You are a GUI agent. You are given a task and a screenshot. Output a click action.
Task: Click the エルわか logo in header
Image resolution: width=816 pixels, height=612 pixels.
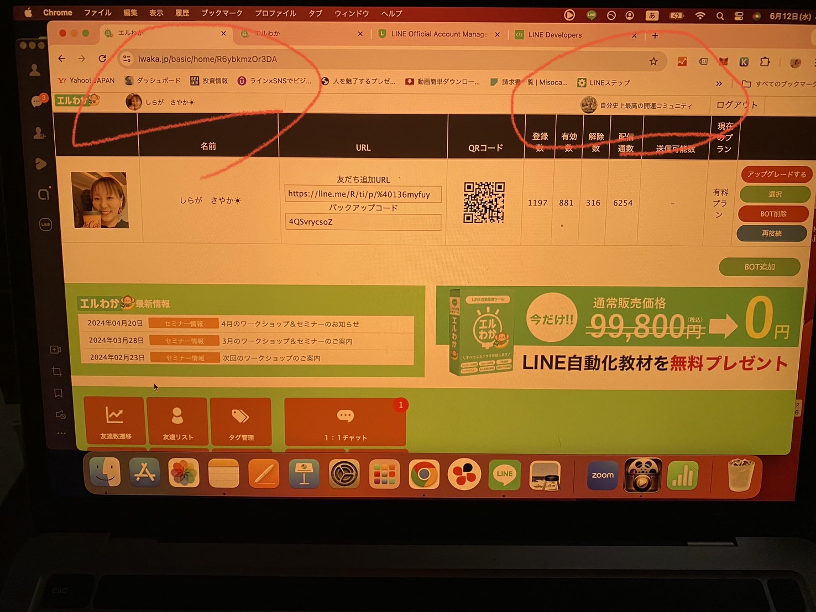pyautogui.click(x=78, y=101)
